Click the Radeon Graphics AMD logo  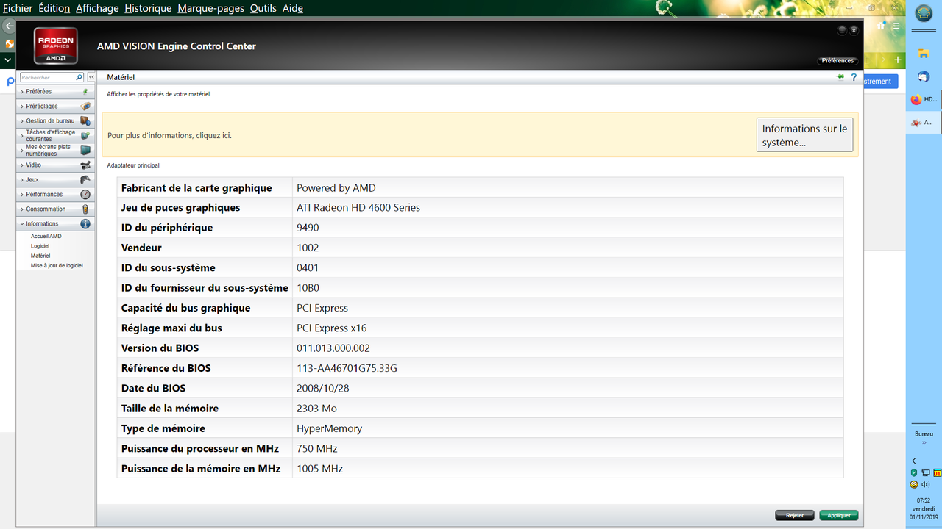56,46
